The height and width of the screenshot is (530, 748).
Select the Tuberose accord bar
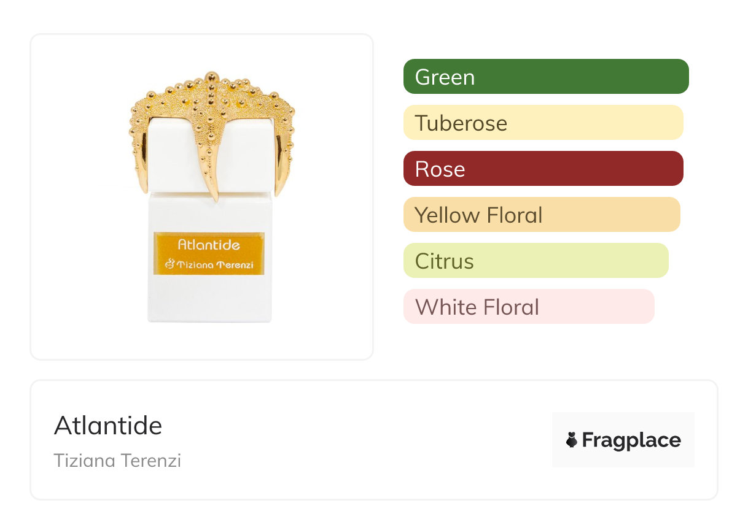[543, 123]
